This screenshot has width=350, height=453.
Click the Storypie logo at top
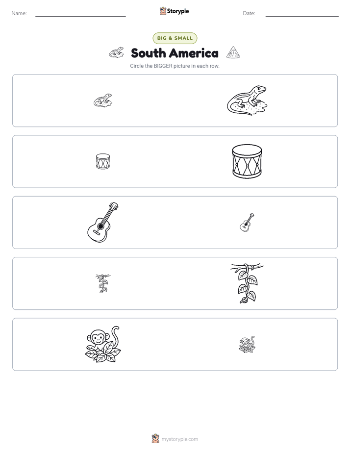tap(175, 11)
